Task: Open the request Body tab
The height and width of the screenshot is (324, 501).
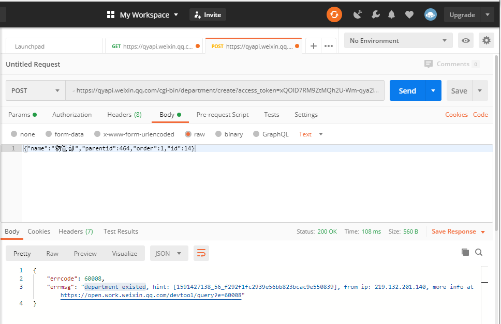Action: 170,115
